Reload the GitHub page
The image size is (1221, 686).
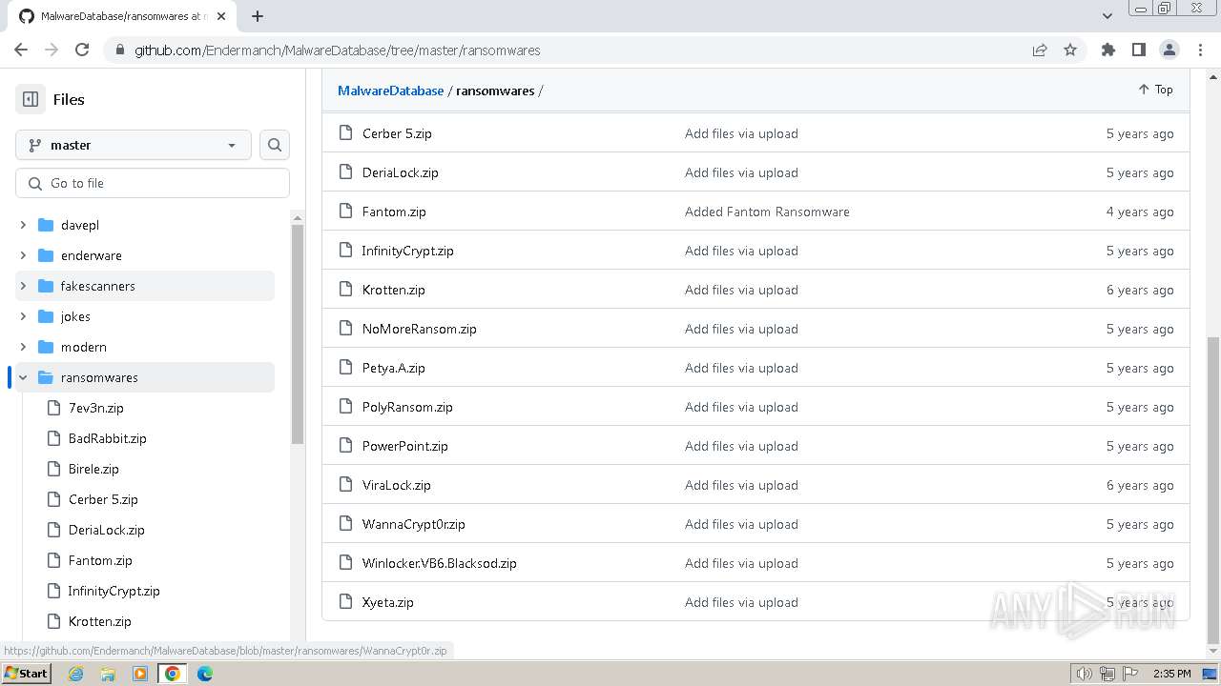click(82, 50)
